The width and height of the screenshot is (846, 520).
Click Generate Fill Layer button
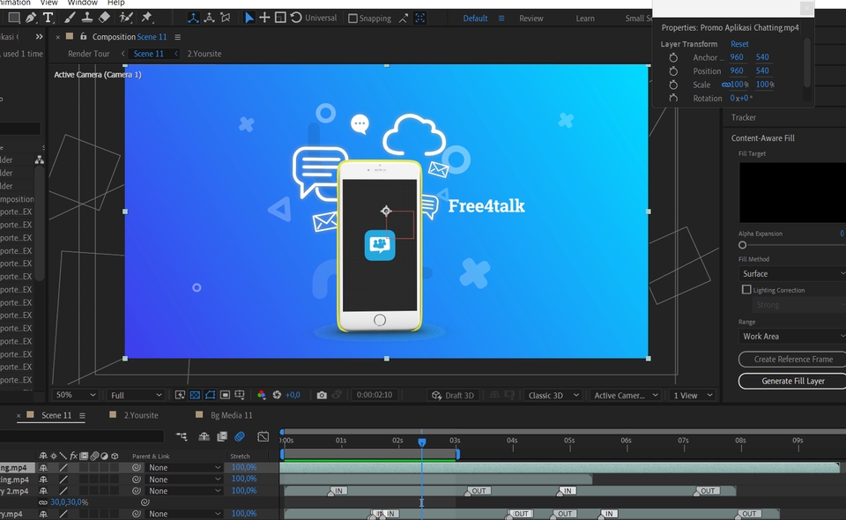[792, 381]
